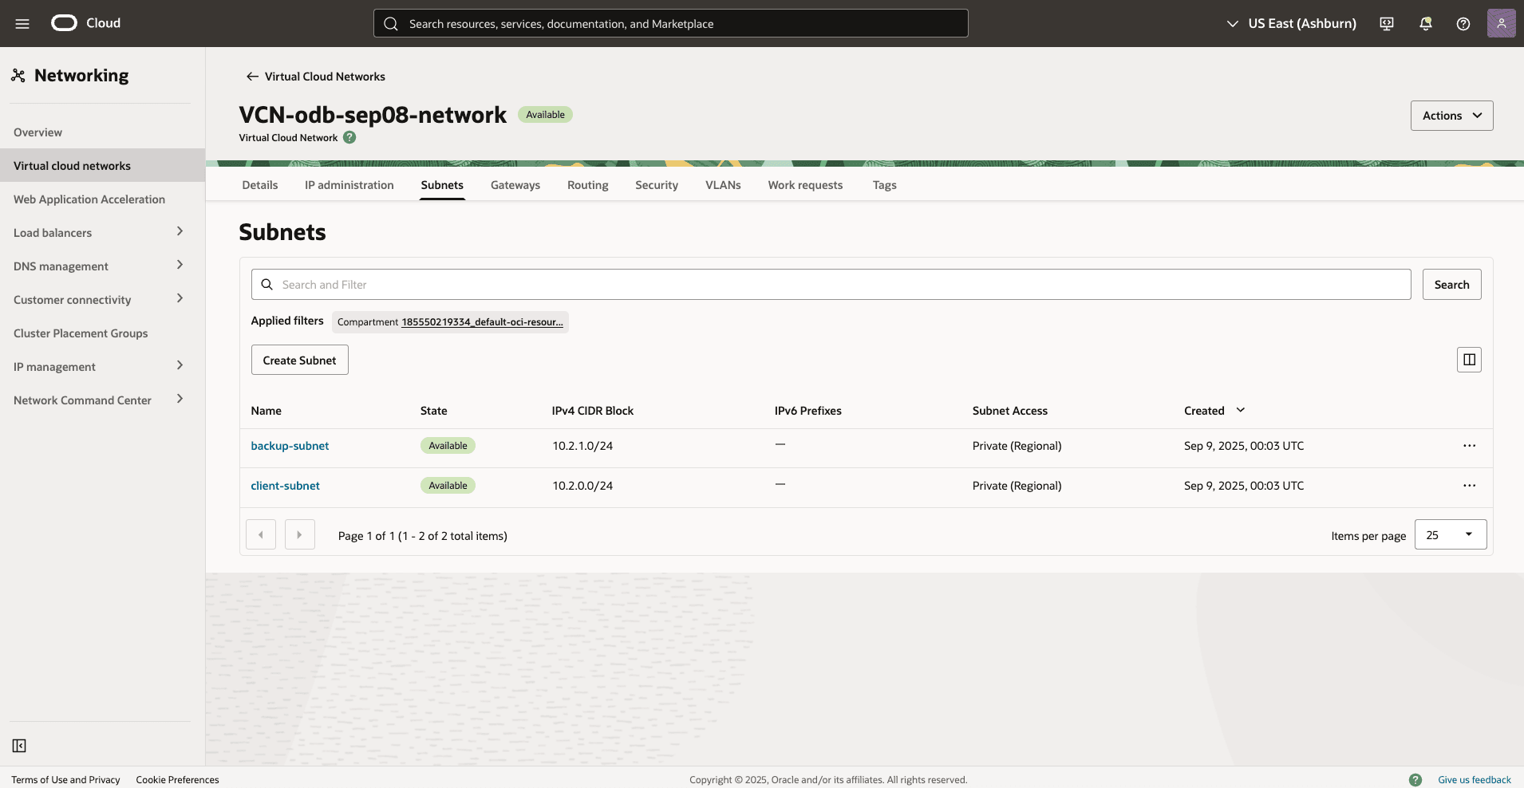Open the column customization icon above the subnets table

[1469, 359]
